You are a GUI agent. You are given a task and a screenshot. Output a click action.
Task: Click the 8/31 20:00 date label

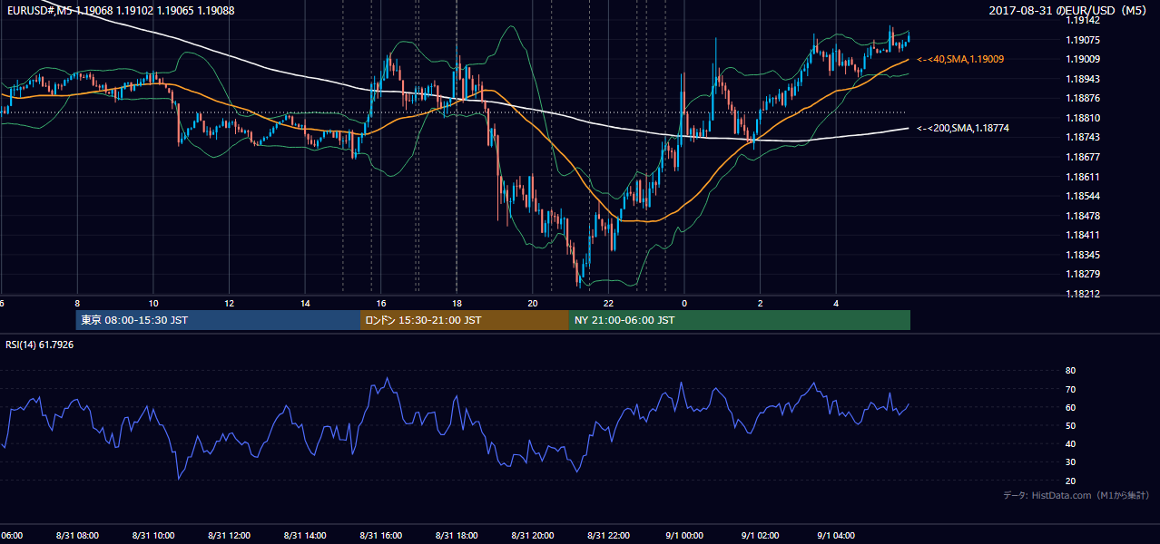pos(533,536)
